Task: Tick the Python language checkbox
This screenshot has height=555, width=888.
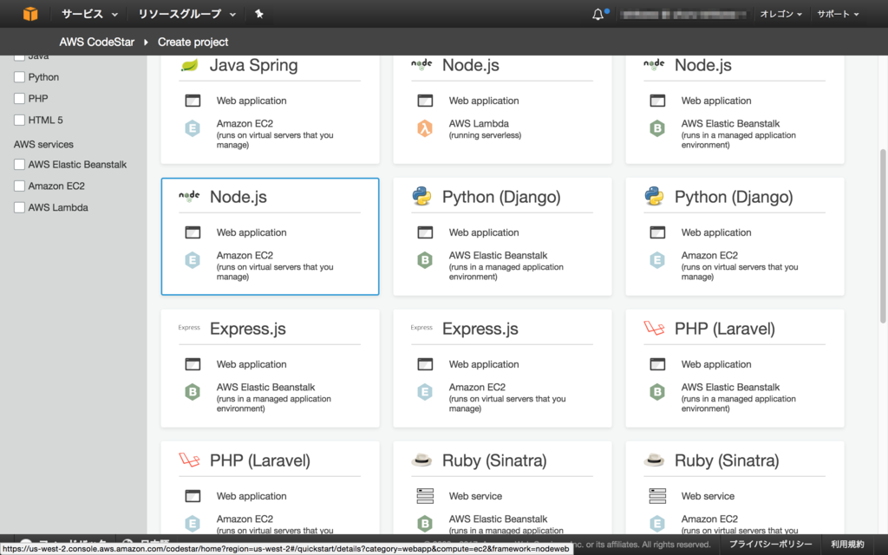Action: click(19, 77)
